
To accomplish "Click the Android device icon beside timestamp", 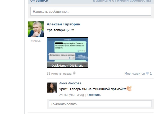I will 74,73.
